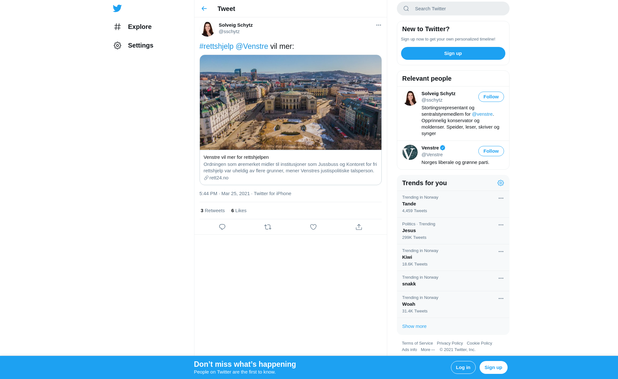Click Log in on bottom banner
The height and width of the screenshot is (379, 618).
point(463,367)
